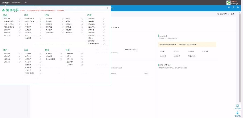243x118 pixels.
Task: Open the 运单模板 link
Action: pos(28,30)
